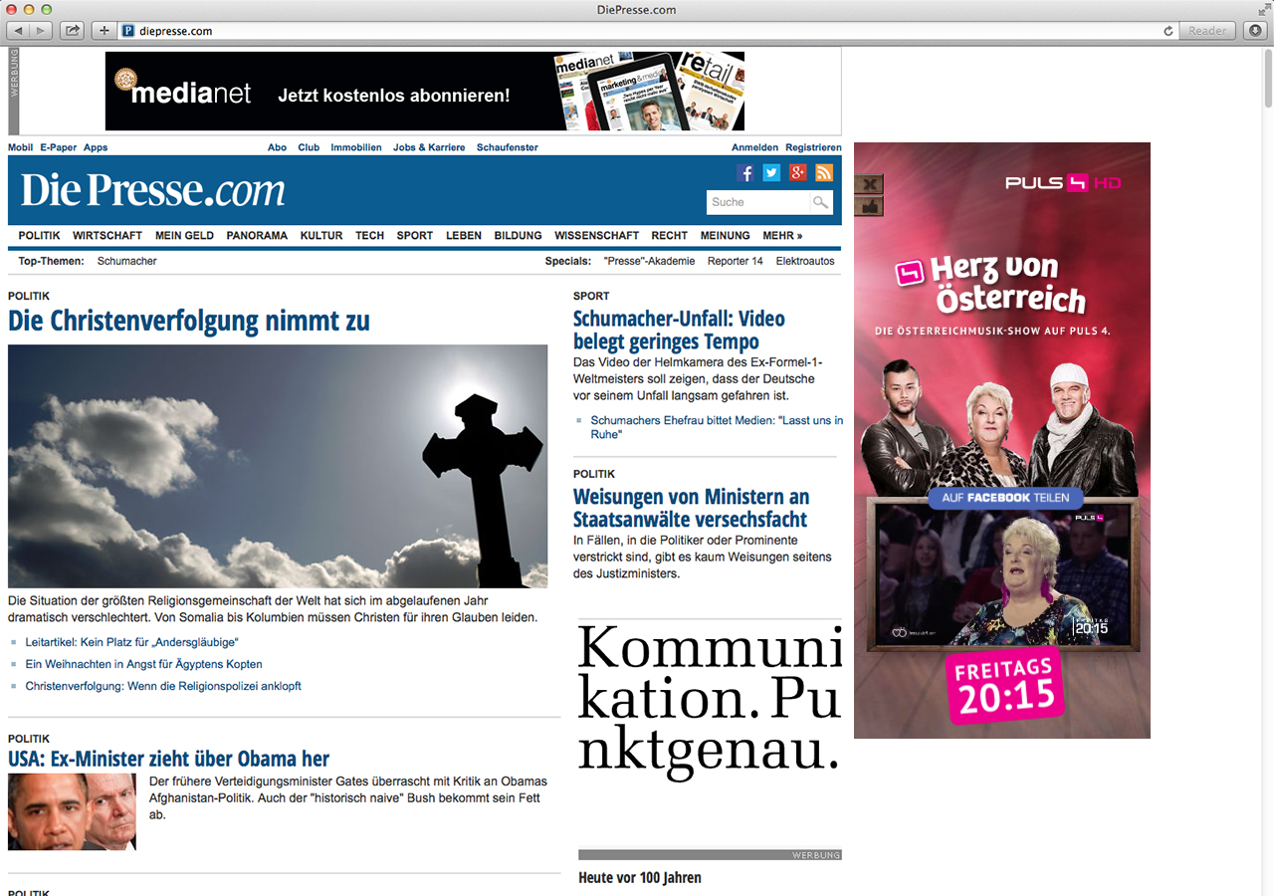
Task: Click the Apps link
Action: (96, 147)
